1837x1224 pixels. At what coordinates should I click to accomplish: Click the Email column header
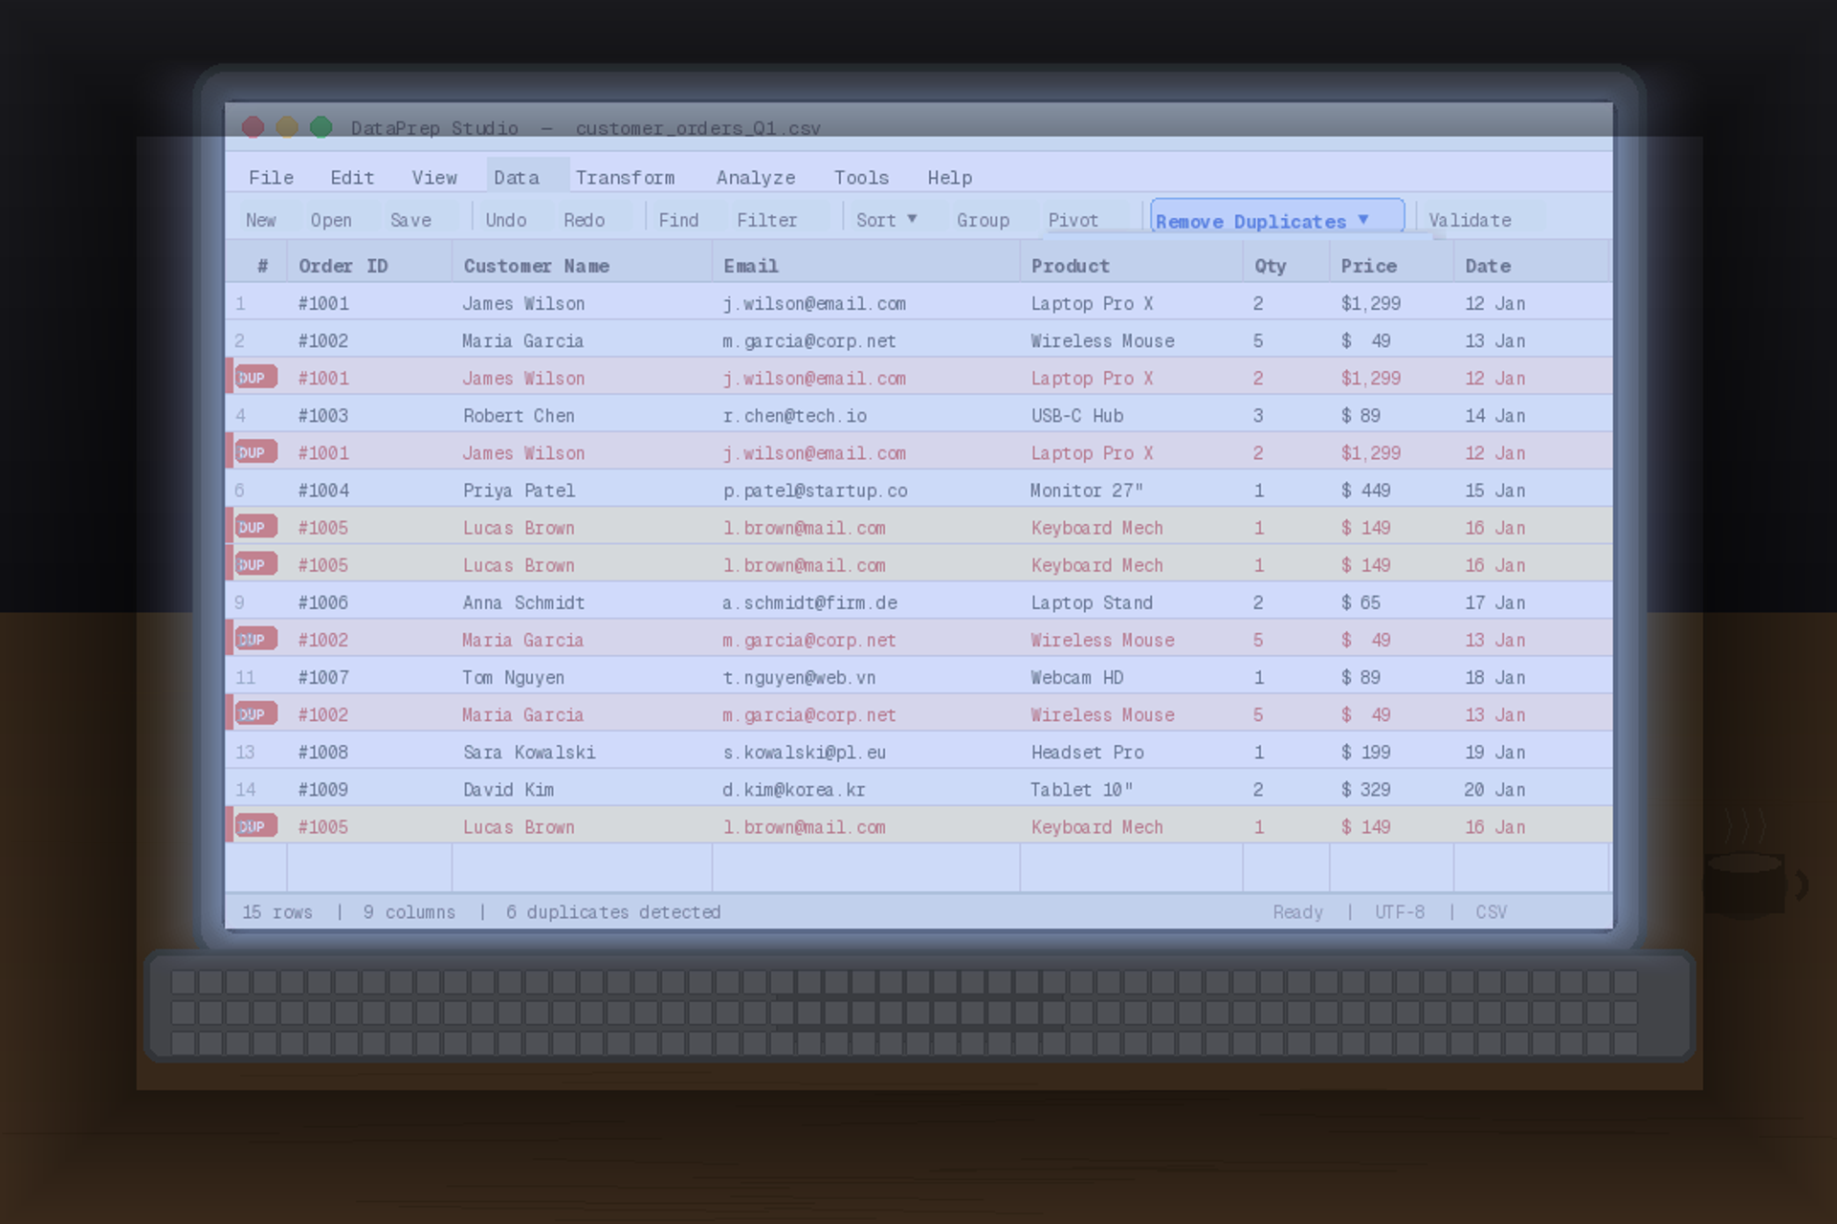tap(751, 266)
